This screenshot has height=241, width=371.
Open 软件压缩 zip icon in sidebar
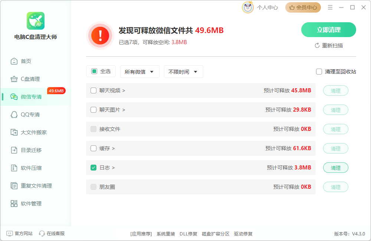pos(14,168)
